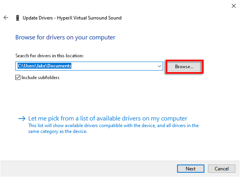This screenshot has width=240, height=177.
Task: Cancel the driver update wizard
Action: pos(221,169)
